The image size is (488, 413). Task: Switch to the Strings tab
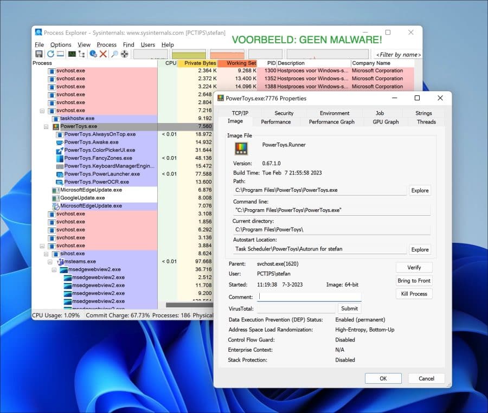[x=423, y=113]
